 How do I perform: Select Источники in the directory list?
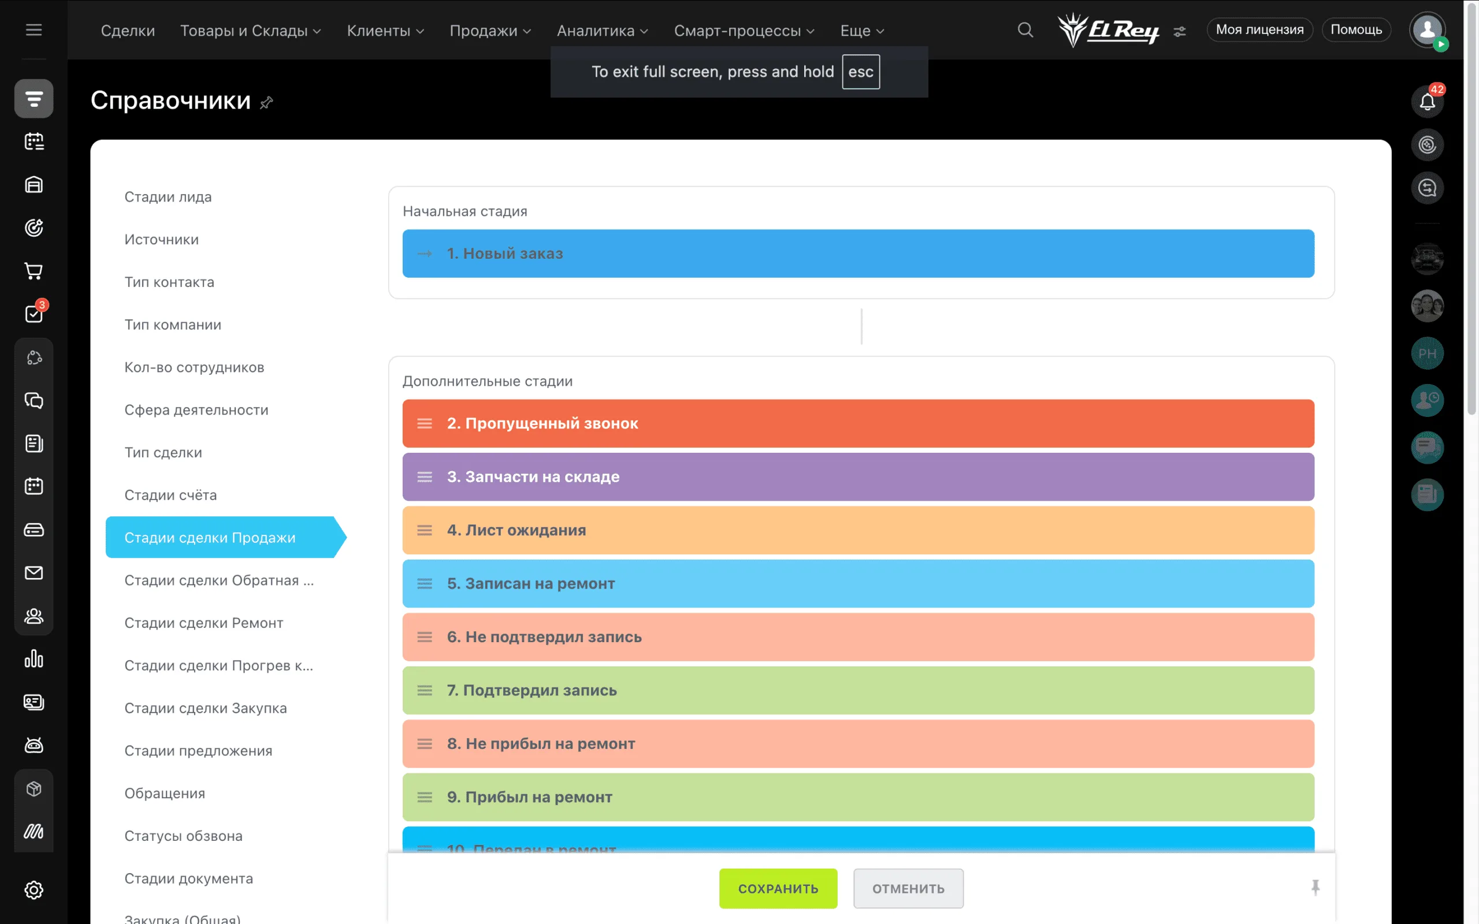pos(161,240)
